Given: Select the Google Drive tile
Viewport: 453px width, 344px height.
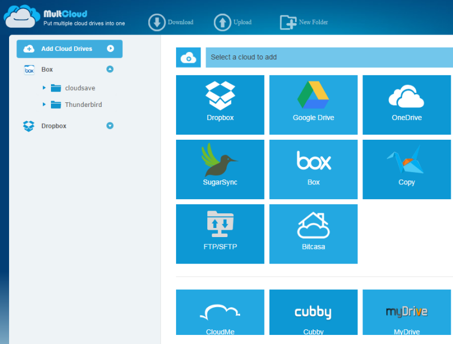Looking at the screenshot, I should (x=313, y=105).
